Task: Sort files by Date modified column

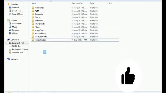Action: pos(77,3)
